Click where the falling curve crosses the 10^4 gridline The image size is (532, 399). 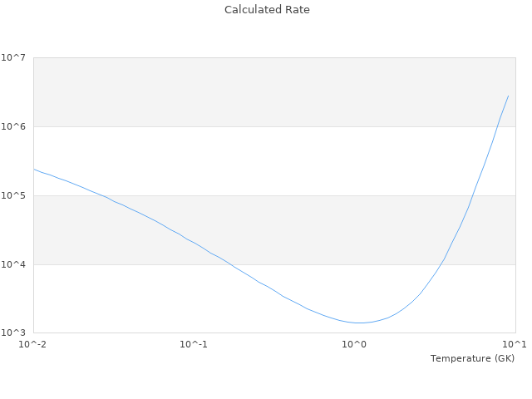click(x=226, y=264)
